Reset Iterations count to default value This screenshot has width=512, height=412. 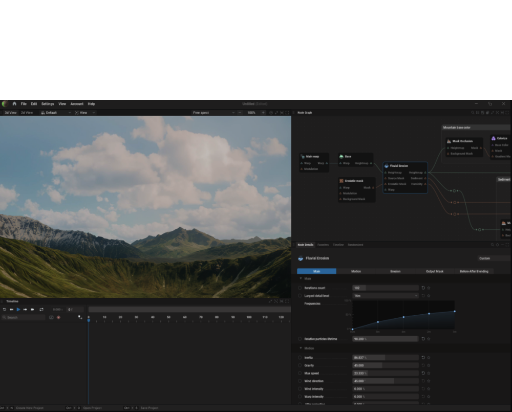tap(423, 288)
